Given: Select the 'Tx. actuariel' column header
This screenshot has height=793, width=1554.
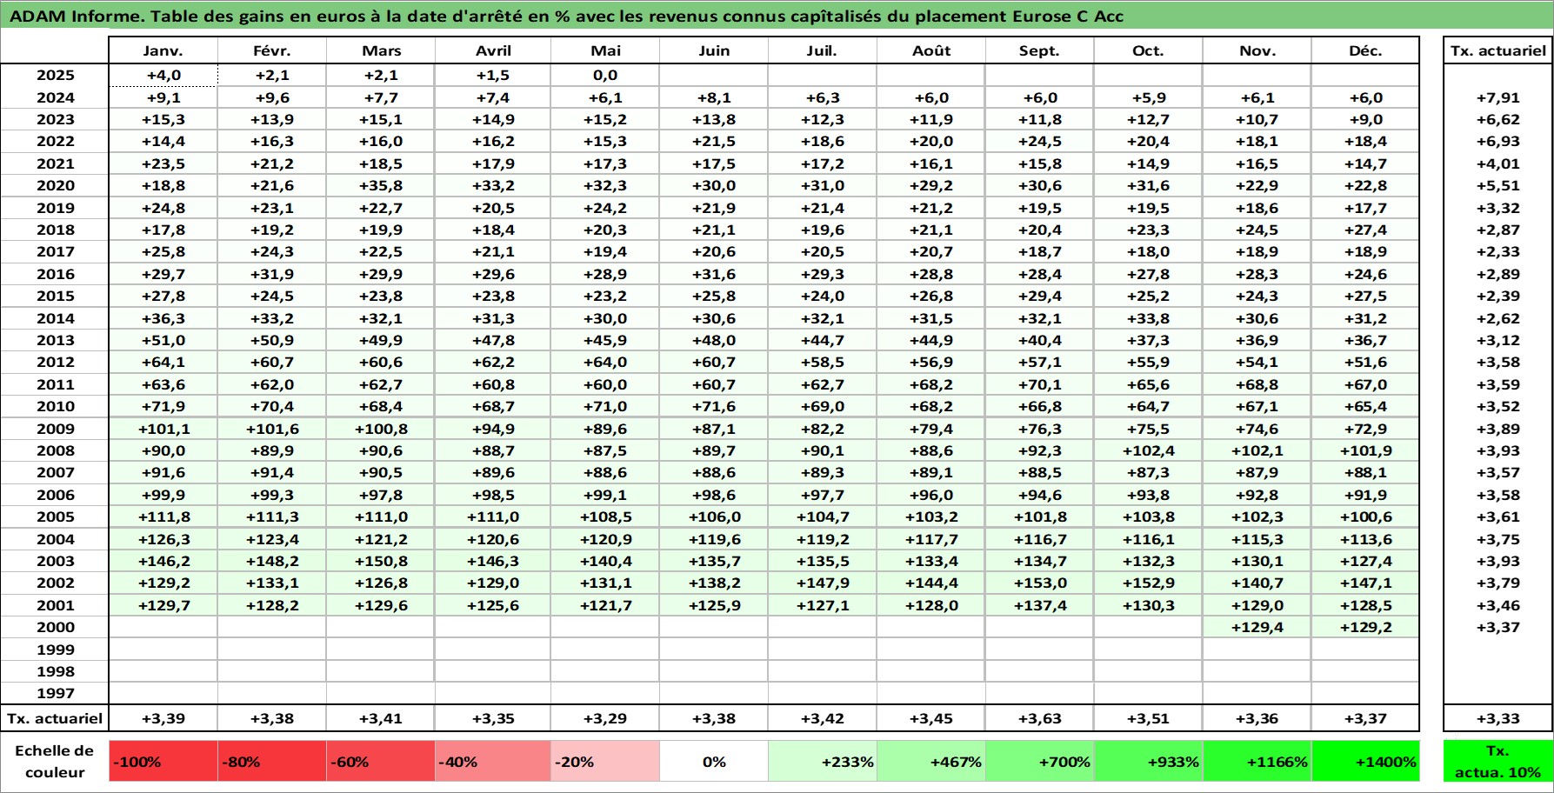Looking at the screenshot, I should coord(1497,50).
